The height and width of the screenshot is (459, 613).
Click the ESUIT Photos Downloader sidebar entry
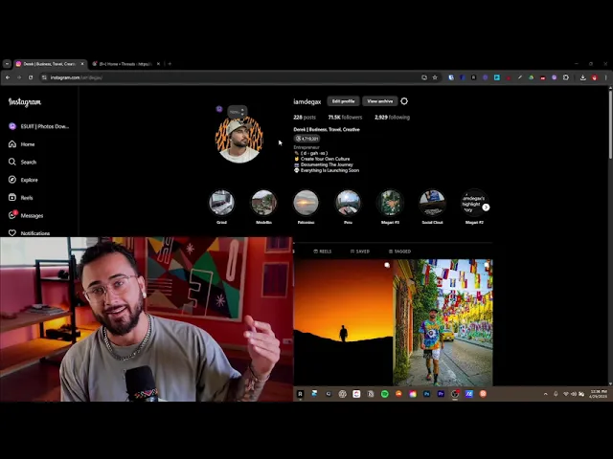click(x=38, y=126)
